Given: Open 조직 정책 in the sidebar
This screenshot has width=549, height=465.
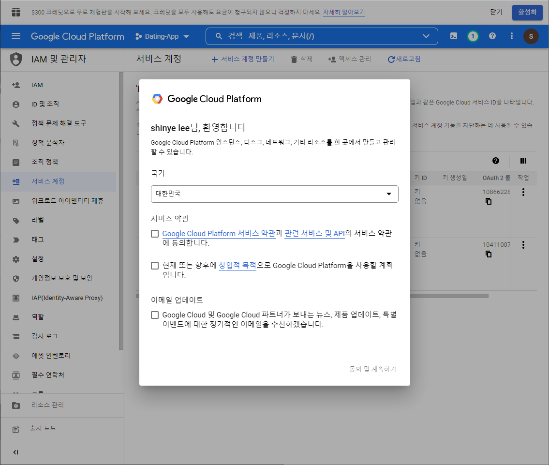Looking at the screenshot, I should pos(58,162).
